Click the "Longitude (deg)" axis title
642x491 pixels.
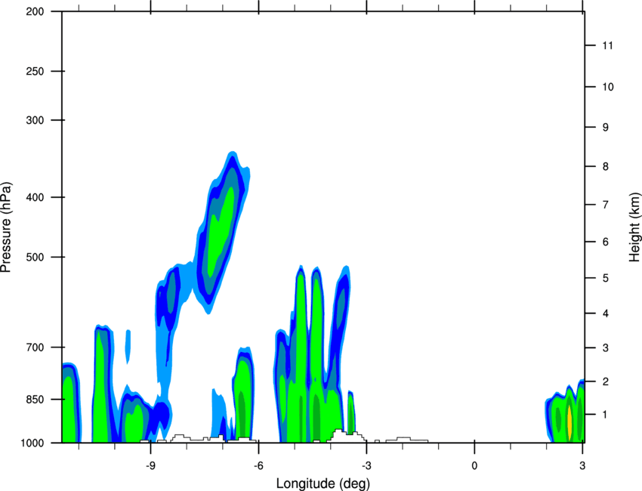[323, 483]
